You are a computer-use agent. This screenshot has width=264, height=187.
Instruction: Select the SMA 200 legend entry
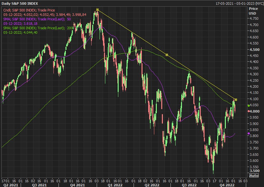tap(38, 28)
